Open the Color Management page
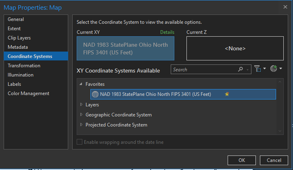293x170 pixels. (28, 93)
